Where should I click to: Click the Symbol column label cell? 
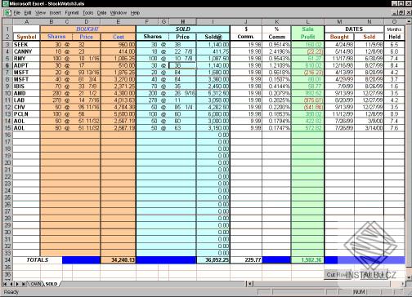tap(26, 37)
